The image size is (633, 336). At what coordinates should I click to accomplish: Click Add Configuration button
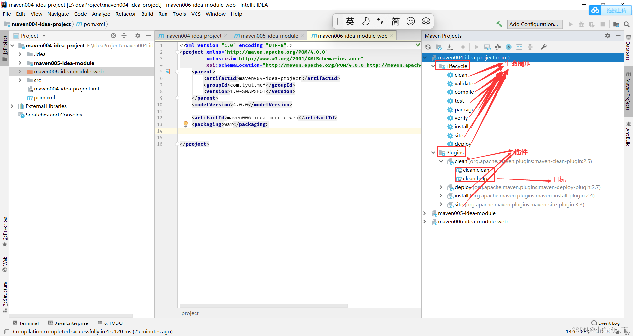(535, 24)
